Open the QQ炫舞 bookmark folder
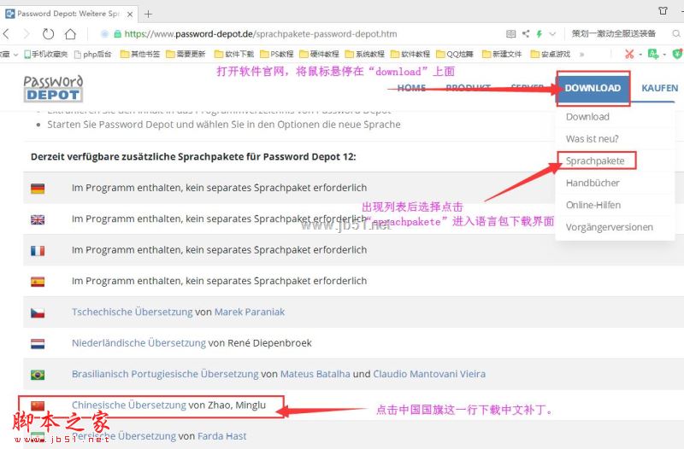 [455, 54]
